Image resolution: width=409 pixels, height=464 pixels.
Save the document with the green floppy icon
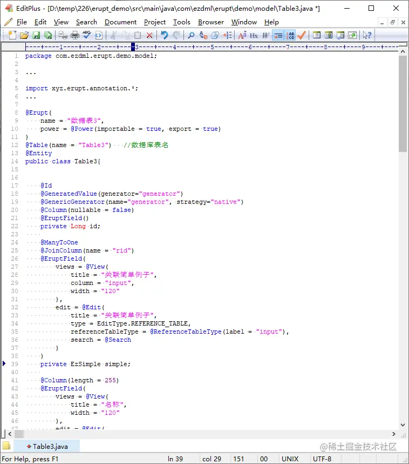click(x=36, y=35)
